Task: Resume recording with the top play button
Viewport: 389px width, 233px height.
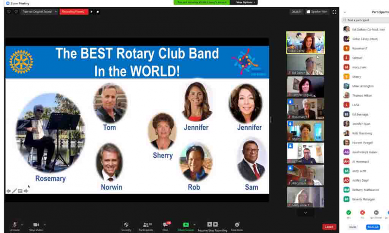Action: coord(91,12)
